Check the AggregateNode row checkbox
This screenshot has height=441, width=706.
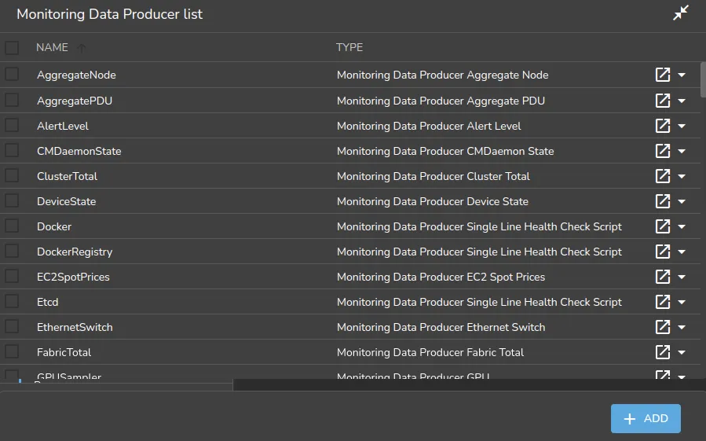[12, 75]
